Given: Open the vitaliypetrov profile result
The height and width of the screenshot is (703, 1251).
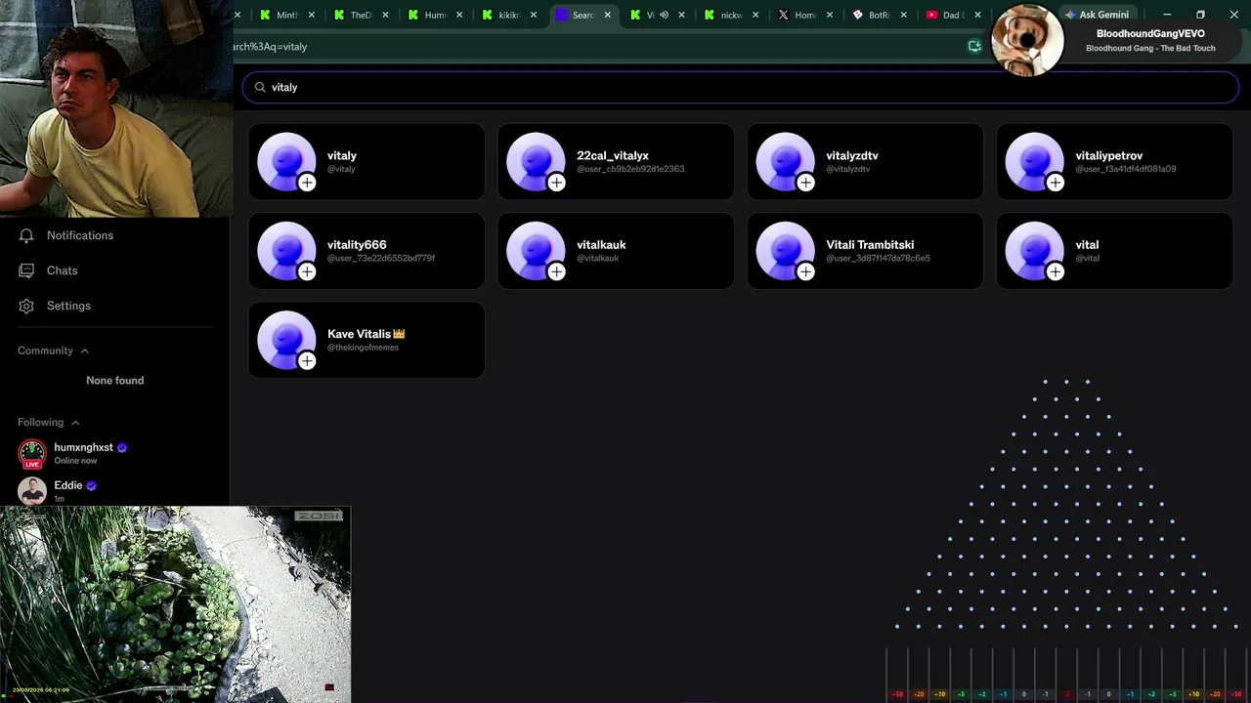Looking at the screenshot, I should tap(1114, 161).
